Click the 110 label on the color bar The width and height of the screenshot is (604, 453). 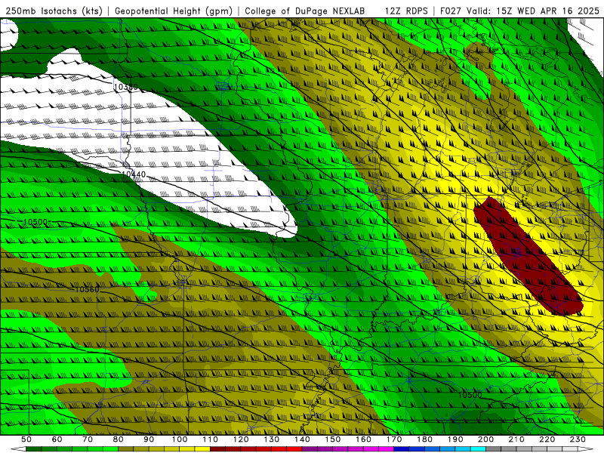click(211, 439)
